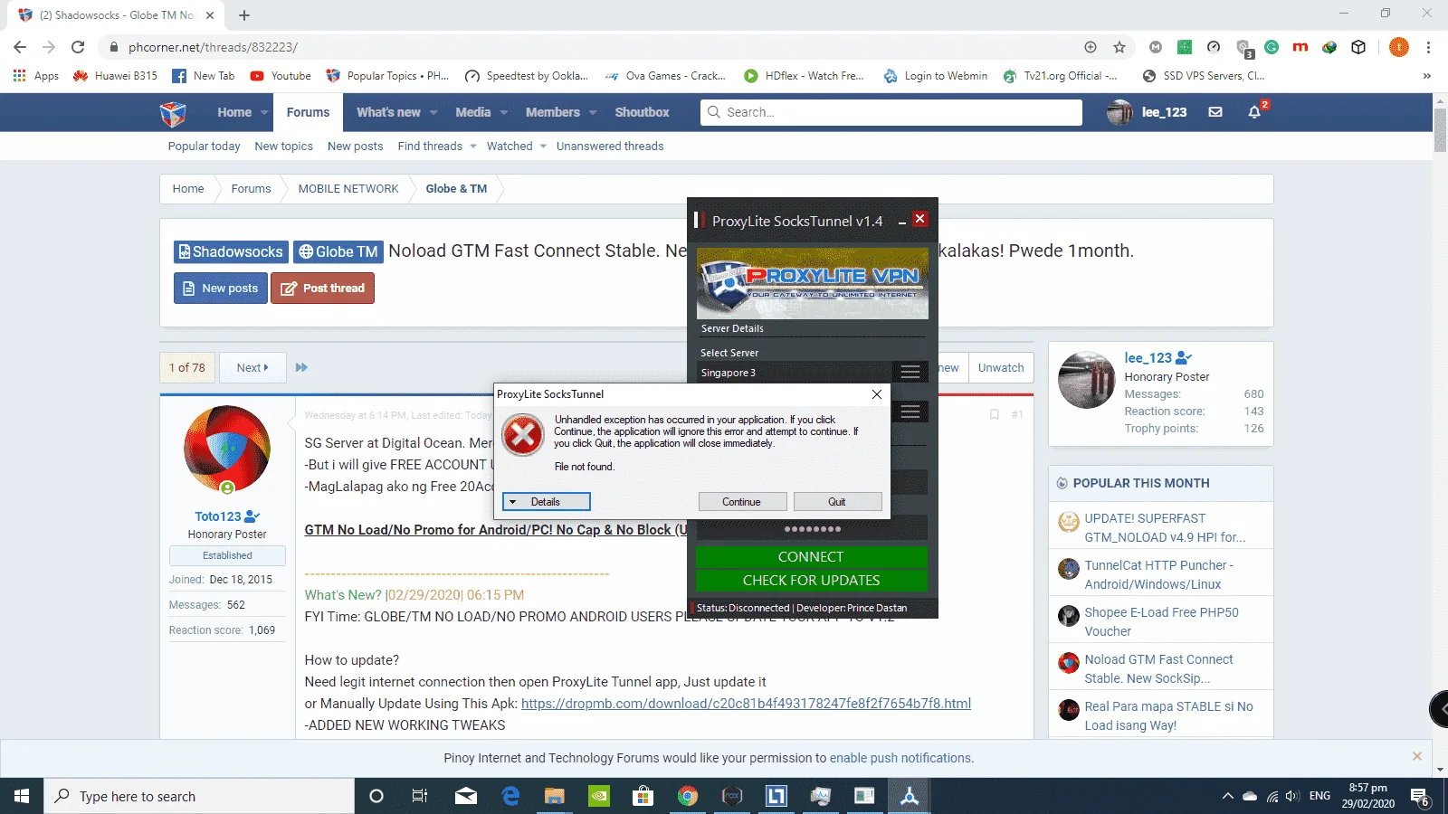1448x814 pixels.
Task: Click the volume icon in the system tray
Action: [x=1292, y=796]
